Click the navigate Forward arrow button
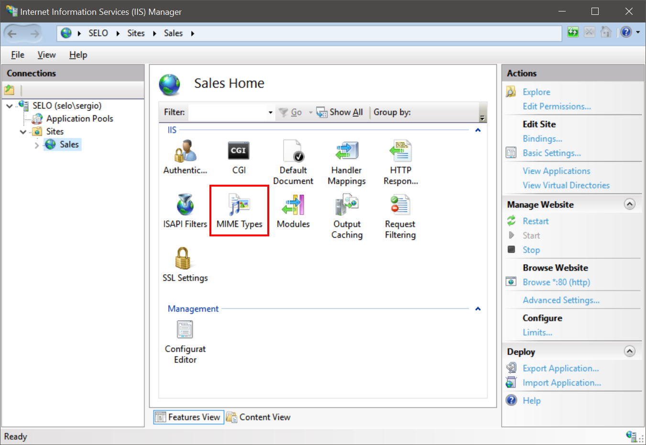Viewport: 646px width, 445px height. pos(34,33)
